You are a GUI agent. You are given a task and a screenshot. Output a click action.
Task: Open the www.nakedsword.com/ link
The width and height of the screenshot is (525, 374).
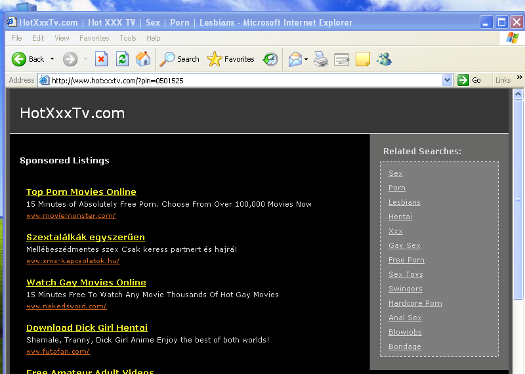pyautogui.click(x=66, y=306)
